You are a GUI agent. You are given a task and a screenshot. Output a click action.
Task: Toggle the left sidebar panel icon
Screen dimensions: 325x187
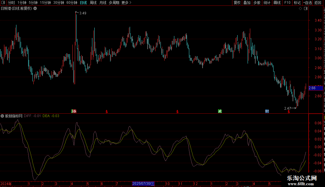click(3, 3)
